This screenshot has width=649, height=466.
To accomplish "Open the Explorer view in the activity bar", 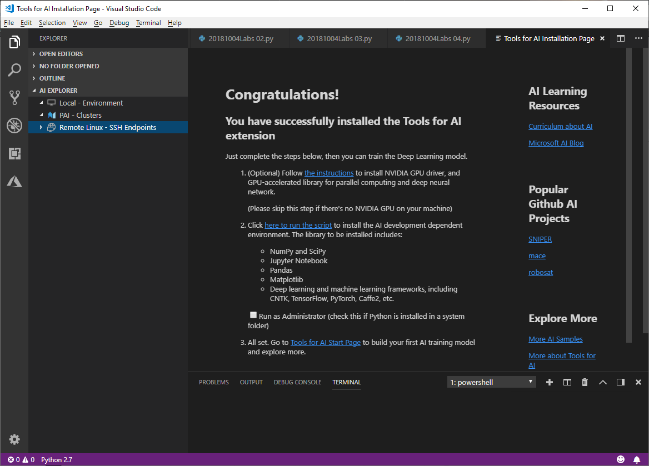I will coord(14,42).
